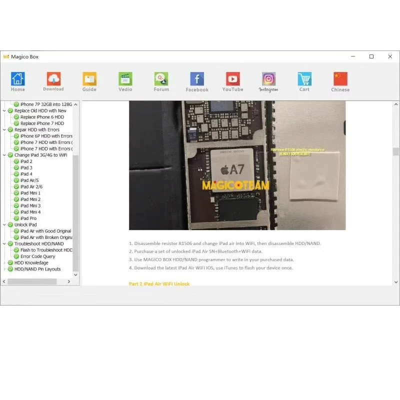Screen dimensions: 400x400
Task: Minimize the Magico Box window
Action: click(353, 56)
